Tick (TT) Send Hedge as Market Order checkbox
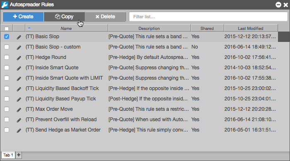Viewport: 290px width, 161px height. [x=7, y=130]
